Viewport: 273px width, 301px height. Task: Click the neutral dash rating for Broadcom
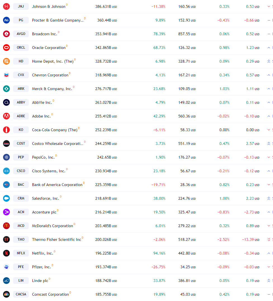(x=269, y=34)
